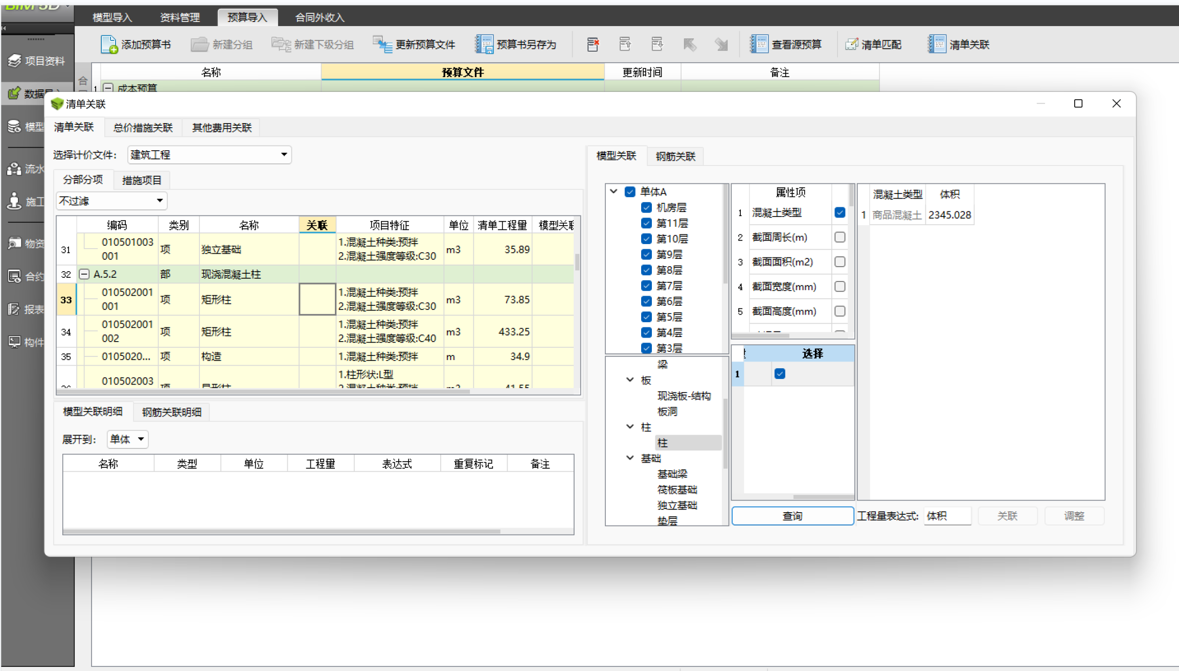Open 项目资料 in the left sidebar
The image size is (1179, 671).
(37, 61)
